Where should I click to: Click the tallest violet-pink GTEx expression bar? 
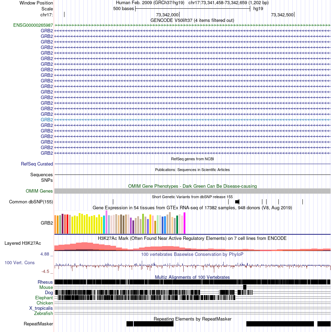[x=107, y=222]
